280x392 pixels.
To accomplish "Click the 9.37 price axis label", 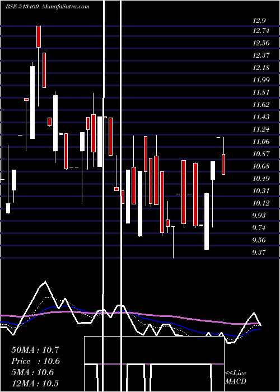I will (x=259, y=252).
